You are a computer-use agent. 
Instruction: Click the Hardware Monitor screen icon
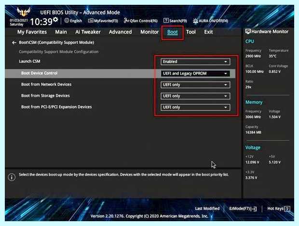pos(248,32)
